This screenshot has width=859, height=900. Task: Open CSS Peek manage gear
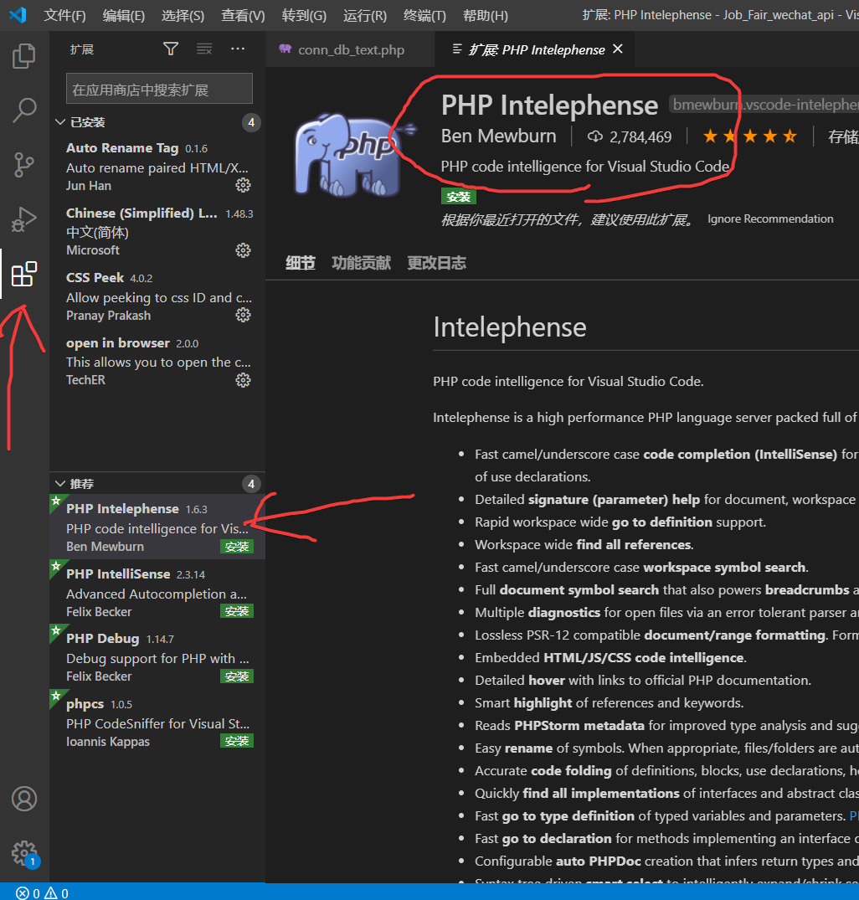tap(244, 315)
